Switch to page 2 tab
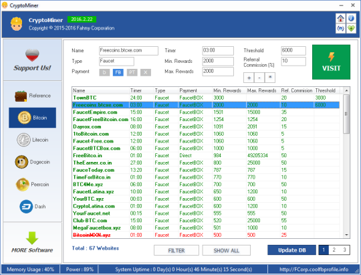Viewport: 361px width, 275px height. 334,250
